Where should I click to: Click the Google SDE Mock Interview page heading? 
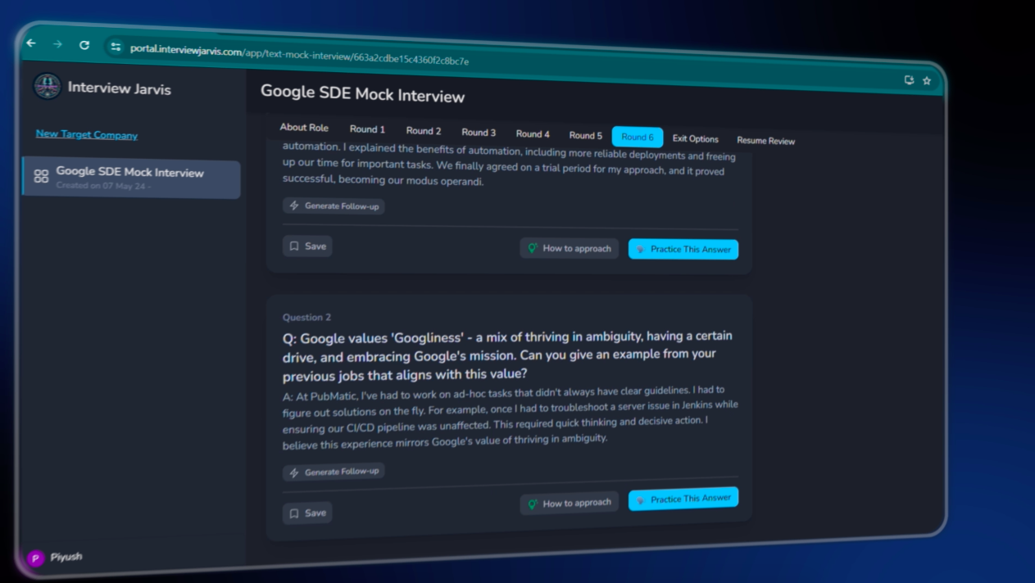(x=363, y=94)
